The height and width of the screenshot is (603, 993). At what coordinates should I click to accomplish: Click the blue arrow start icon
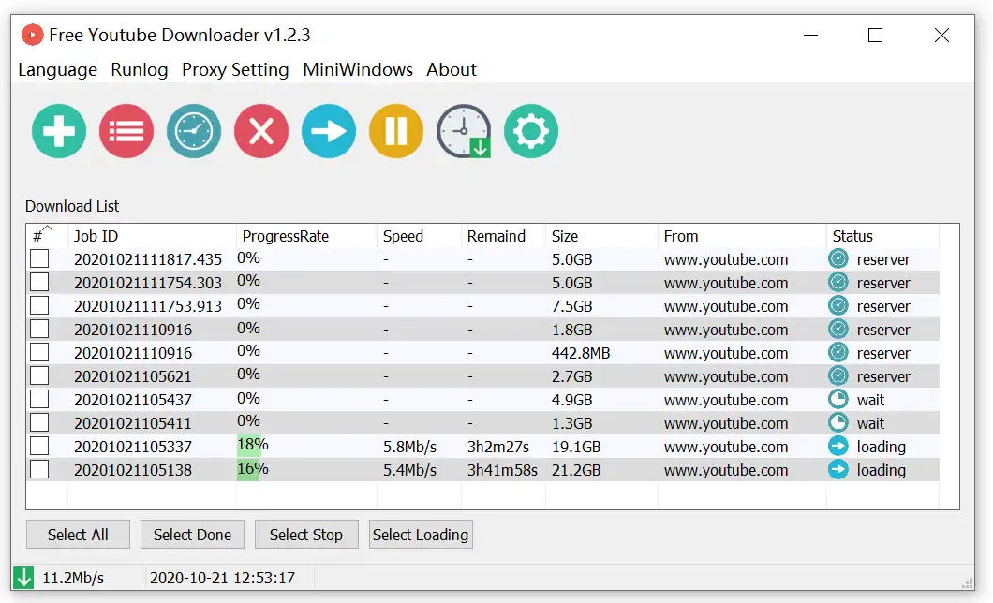pos(329,131)
